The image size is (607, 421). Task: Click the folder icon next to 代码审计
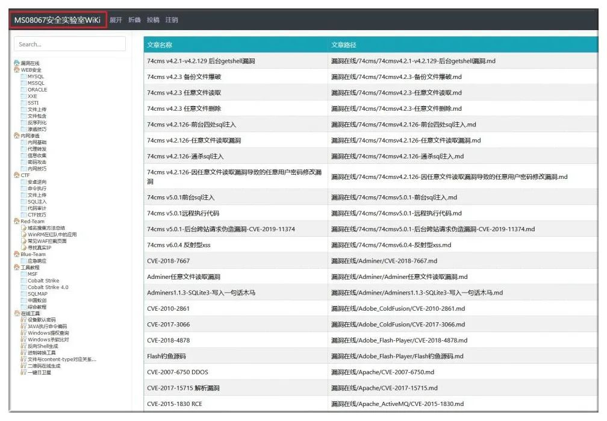23,208
